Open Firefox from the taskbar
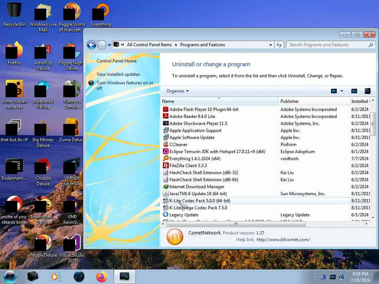Viewport: 379px width, 284px height. click(x=102, y=277)
